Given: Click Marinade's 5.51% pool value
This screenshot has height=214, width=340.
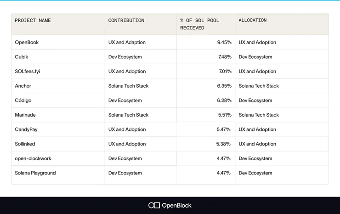Looking at the screenshot, I should (225, 115).
